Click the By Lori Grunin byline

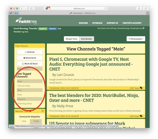click(x=63, y=75)
